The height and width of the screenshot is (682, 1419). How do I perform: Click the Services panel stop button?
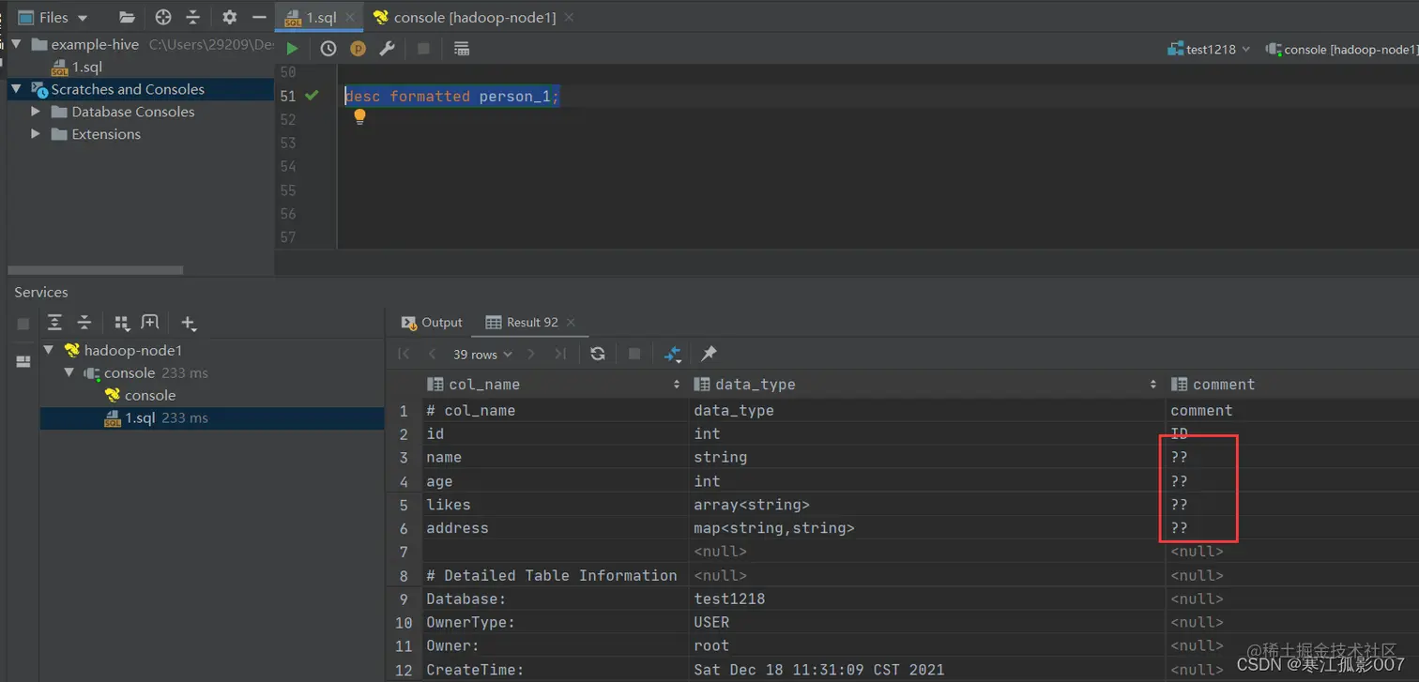(23, 324)
